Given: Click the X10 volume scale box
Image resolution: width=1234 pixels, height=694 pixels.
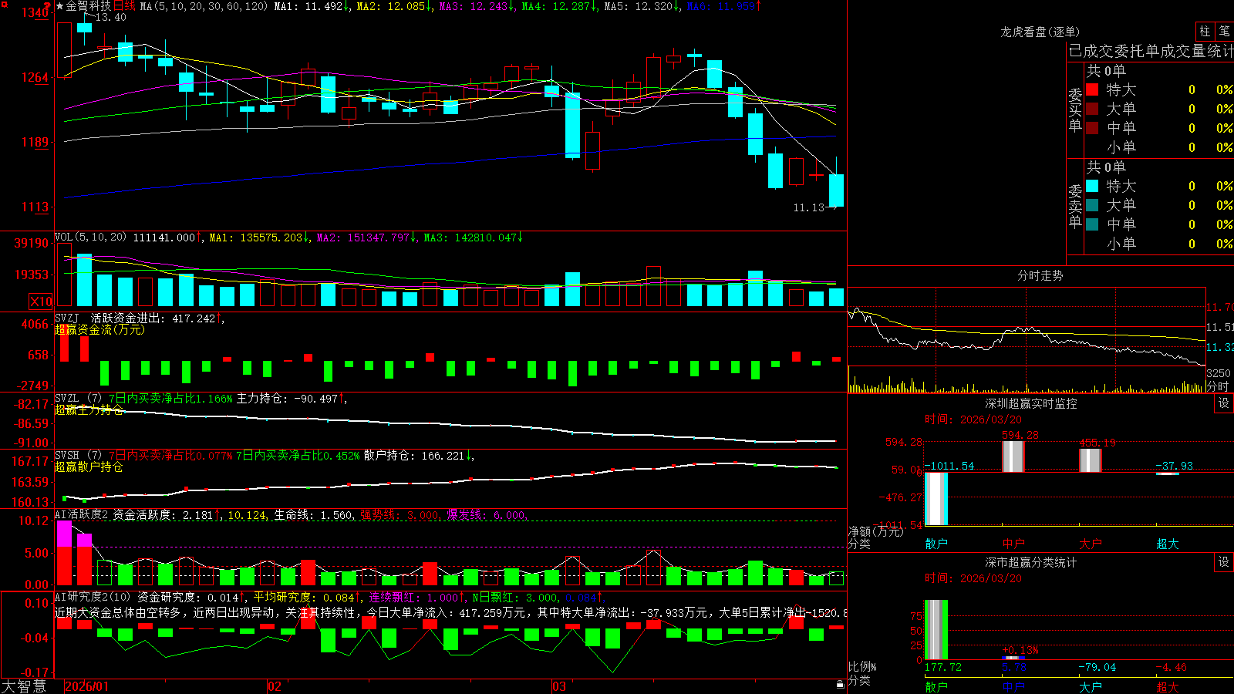Looking at the screenshot, I should tap(41, 302).
